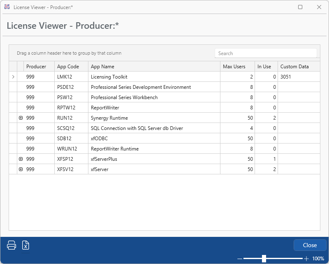
Task: Adjust the zoom slider handle
Action: (264, 259)
